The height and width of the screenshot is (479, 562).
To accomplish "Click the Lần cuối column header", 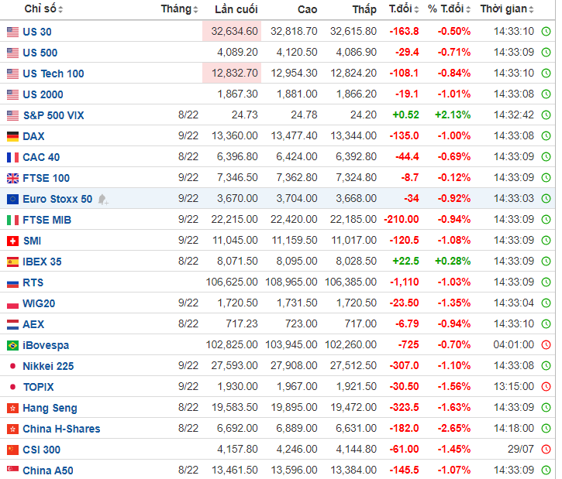I will tap(236, 9).
